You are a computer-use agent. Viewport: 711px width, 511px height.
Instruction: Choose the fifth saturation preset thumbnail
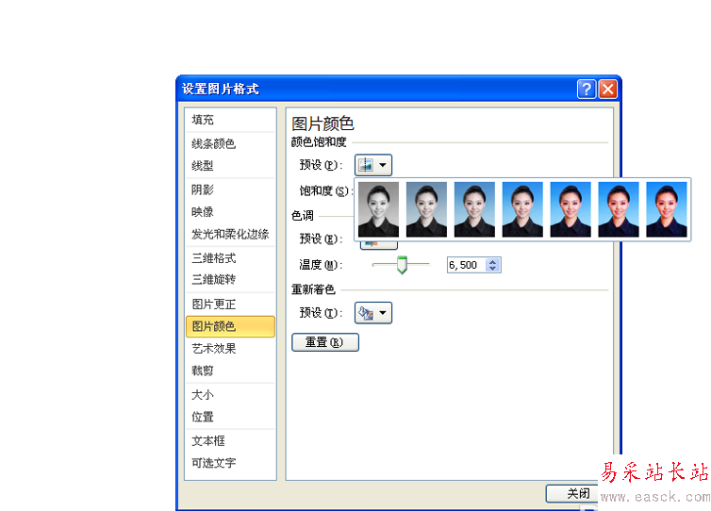pyautogui.click(x=570, y=209)
